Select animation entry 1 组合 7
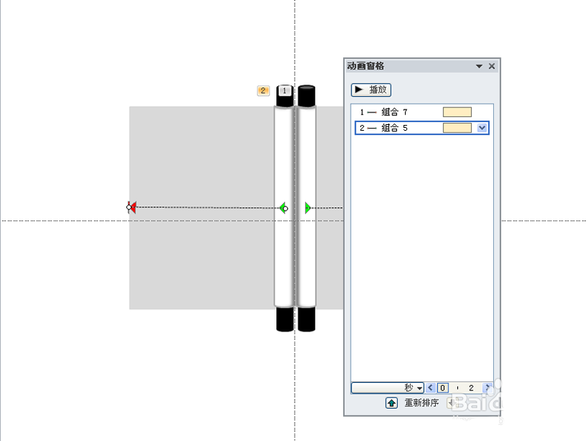588x441 pixels. click(x=422, y=112)
